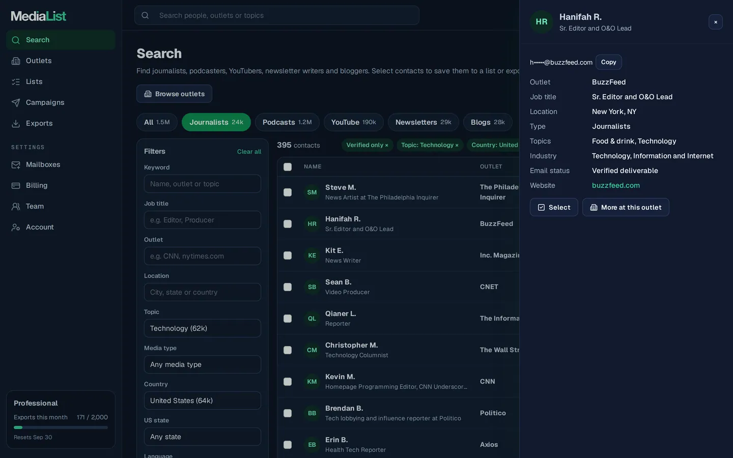Click the Keyword filter input
733x458 pixels.
[x=203, y=184]
